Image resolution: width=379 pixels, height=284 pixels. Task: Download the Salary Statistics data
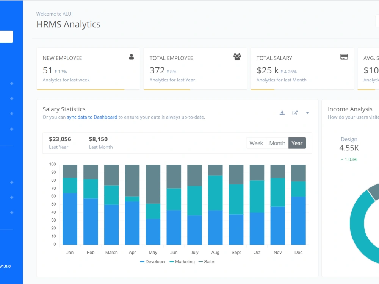282,113
